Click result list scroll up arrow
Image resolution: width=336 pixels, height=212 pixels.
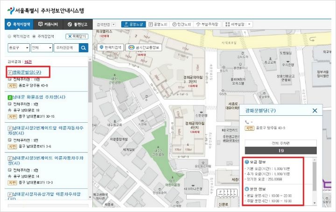click(x=90, y=59)
